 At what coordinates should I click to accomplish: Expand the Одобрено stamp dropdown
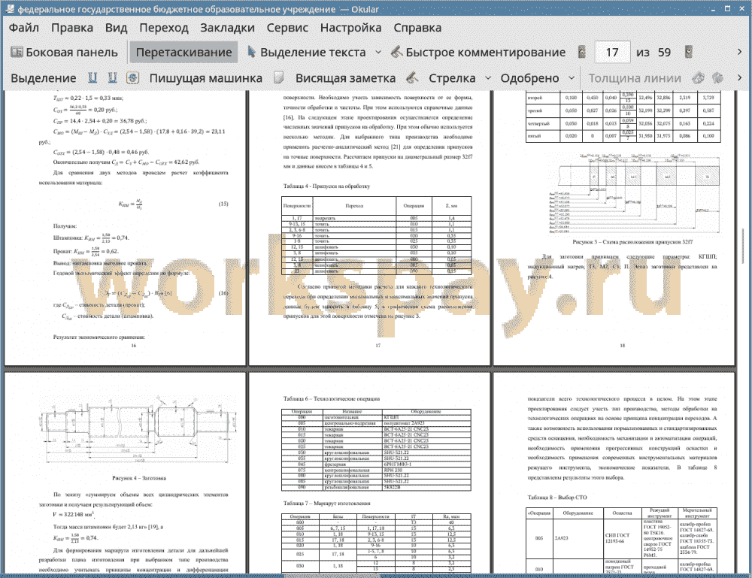point(572,77)
